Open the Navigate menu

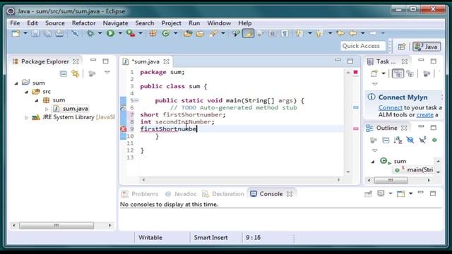(115, 23)
